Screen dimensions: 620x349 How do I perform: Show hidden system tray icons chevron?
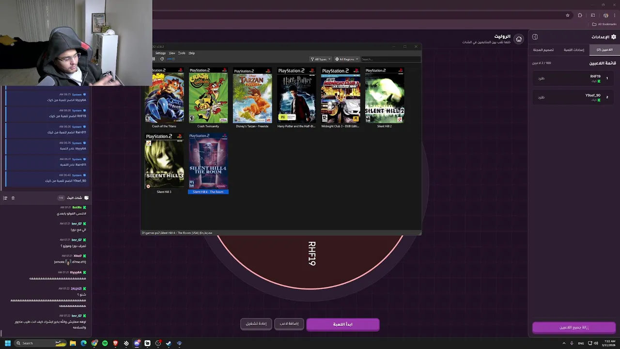(564, 343)
